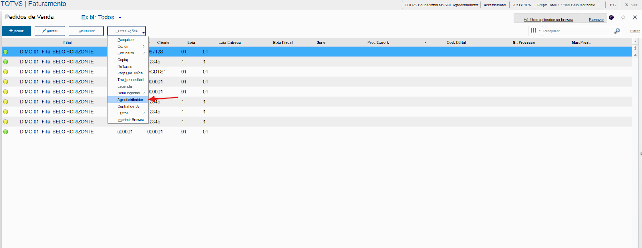Sort by the Cliente column header
This screenshot has width=642, height=248.
(163, 42)
